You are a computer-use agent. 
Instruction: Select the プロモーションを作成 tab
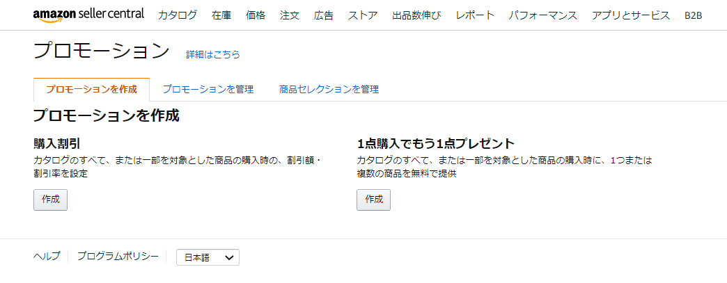pyautogui.click(x=91, y=90)
